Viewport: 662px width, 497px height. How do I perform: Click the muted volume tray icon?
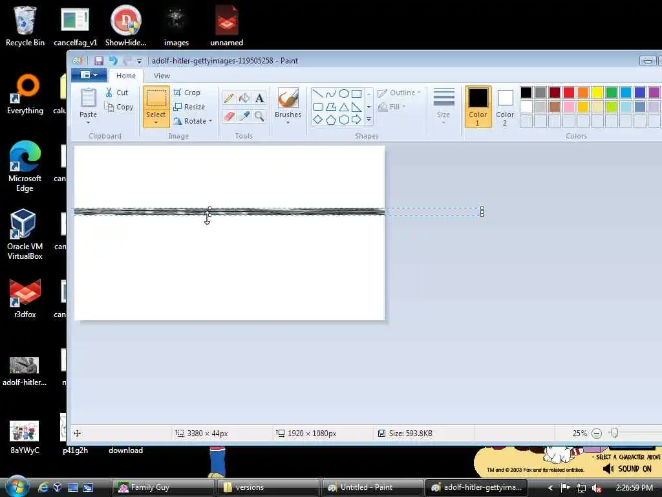point(597,488)
